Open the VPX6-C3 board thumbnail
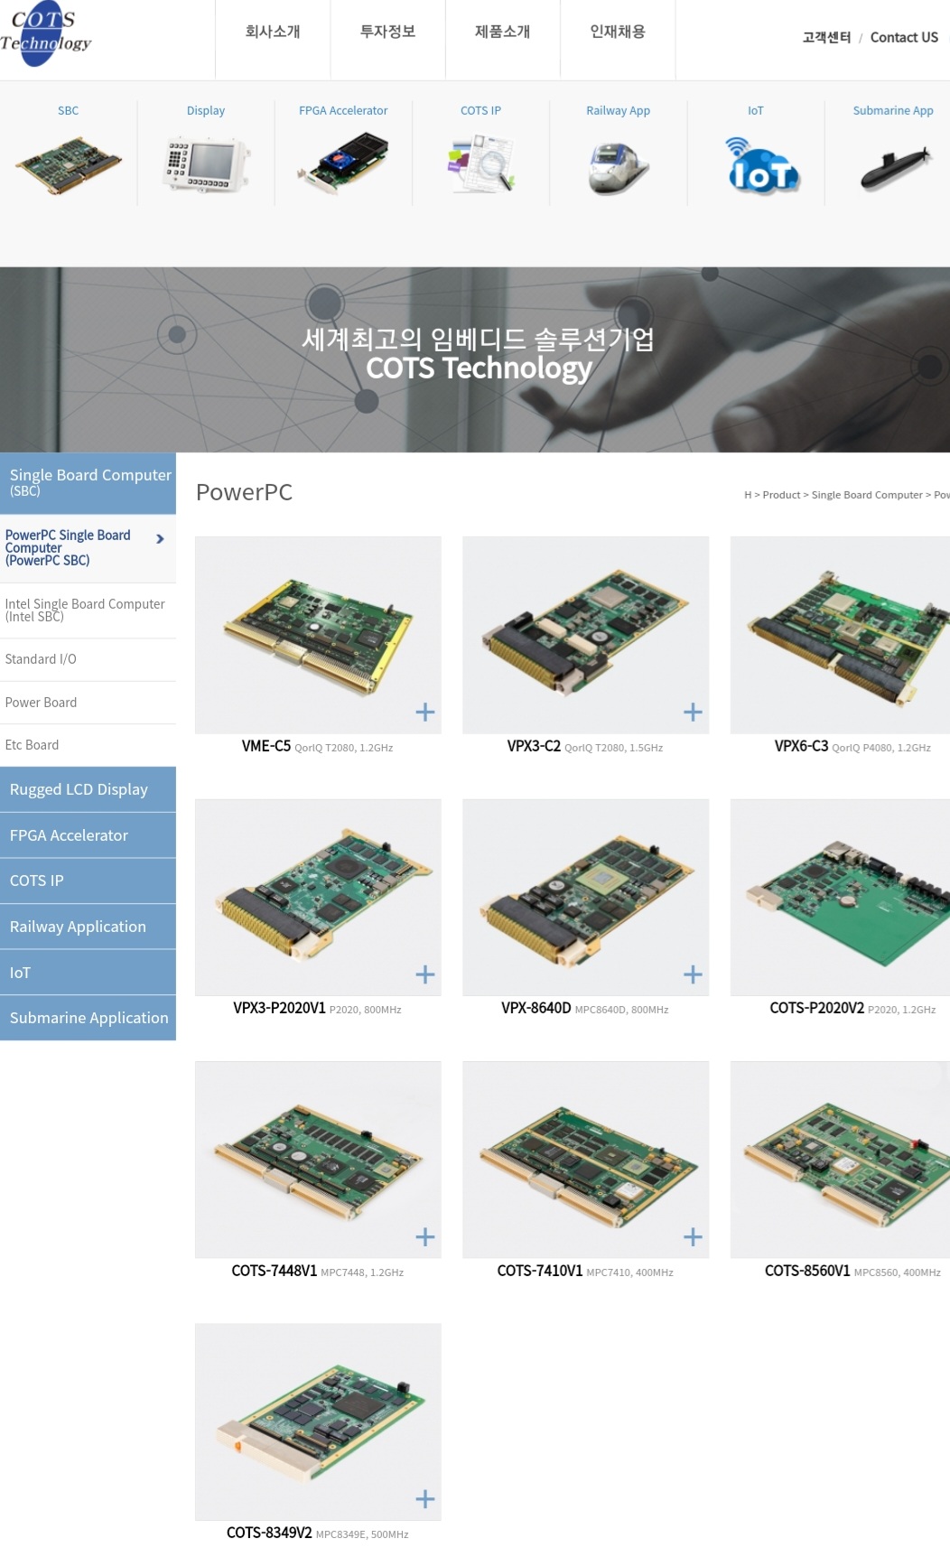The width and height of the screenshot is (950, 1566). tap(840, 635)
